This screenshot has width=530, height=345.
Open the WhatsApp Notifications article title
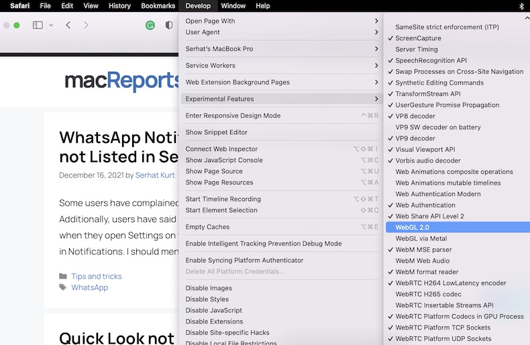[119, 147]
